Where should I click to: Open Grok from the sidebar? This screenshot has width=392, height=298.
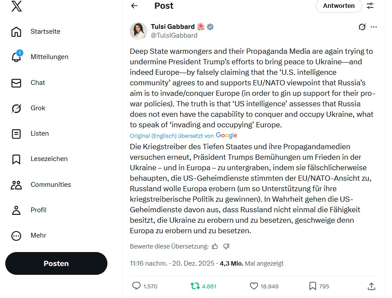16,108
